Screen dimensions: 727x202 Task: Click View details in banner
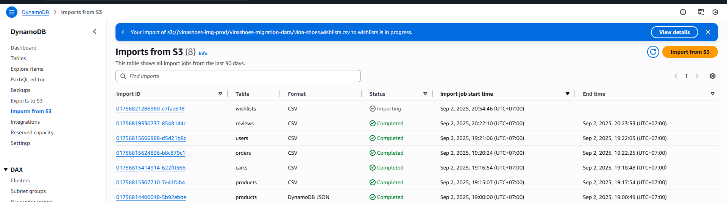point(674,32)
